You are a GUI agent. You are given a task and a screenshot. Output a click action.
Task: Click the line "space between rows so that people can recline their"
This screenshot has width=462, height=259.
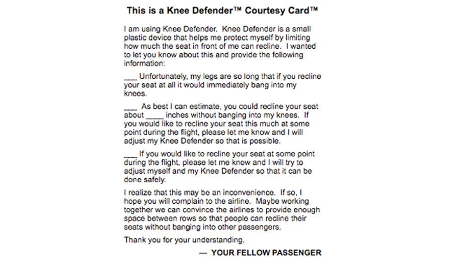[219, 218]
